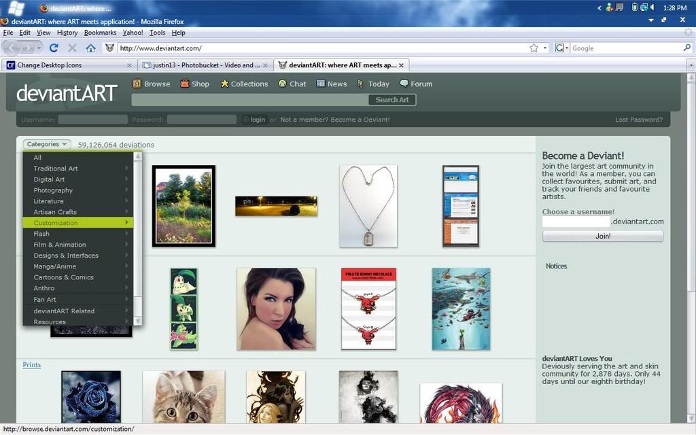The image size is (696, 435).
Task: Switch to the justin13 Photobucket tab
Action: tap(205, 65)
